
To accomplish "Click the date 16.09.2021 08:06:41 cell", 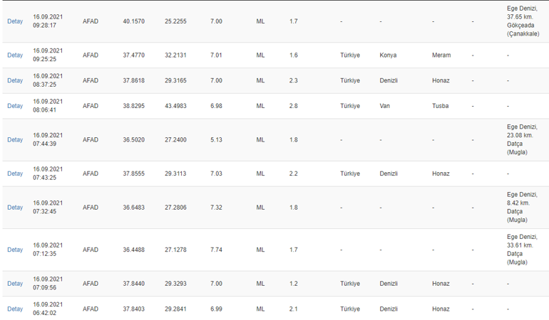I will [48, 106].
